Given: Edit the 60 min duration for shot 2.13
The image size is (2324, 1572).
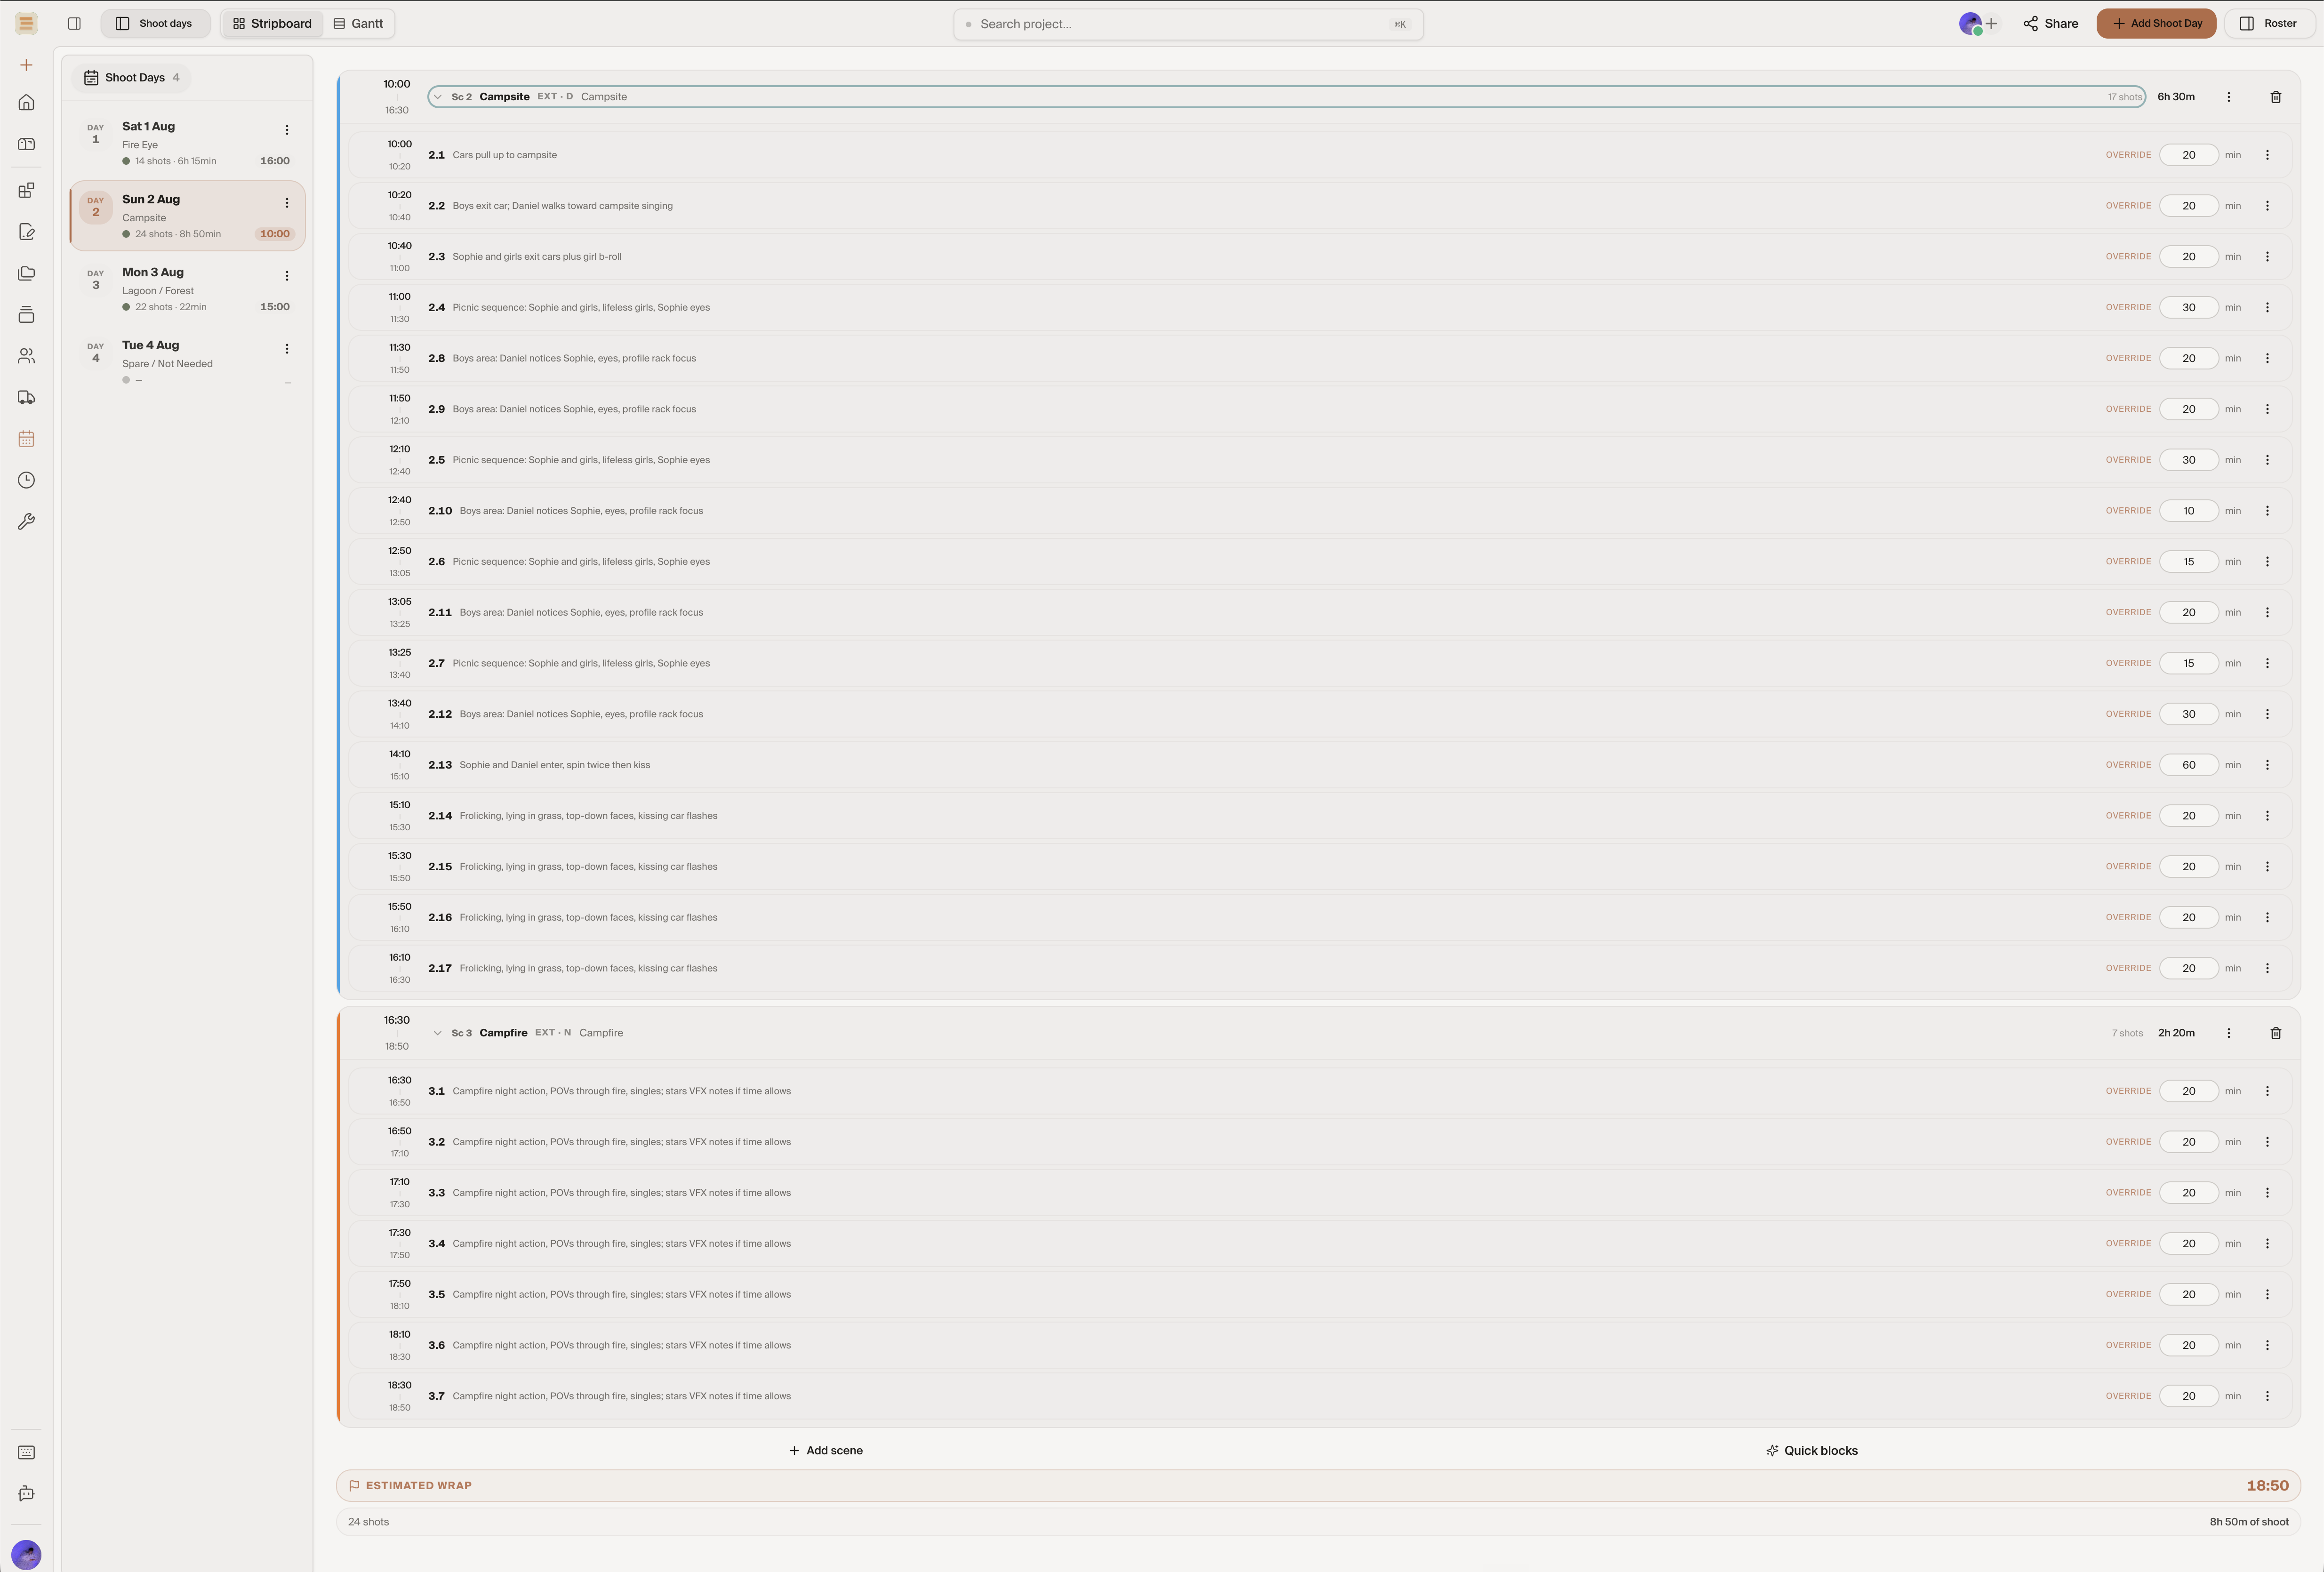Looking at the screenshot, I should [2189, 765].
